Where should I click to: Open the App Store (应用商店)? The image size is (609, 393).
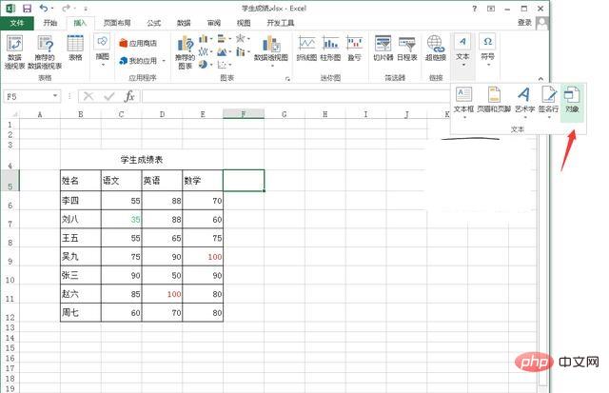(138, 43)
